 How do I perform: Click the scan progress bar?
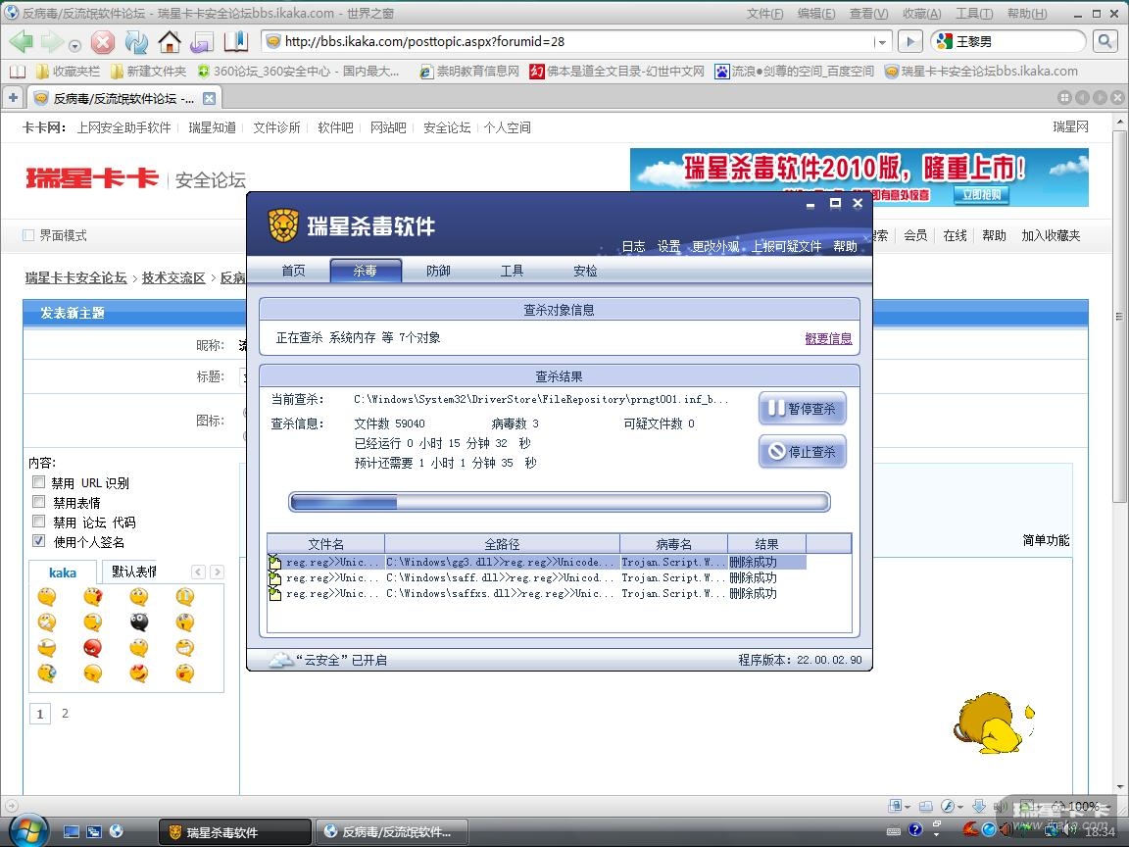tap(560, 502)
